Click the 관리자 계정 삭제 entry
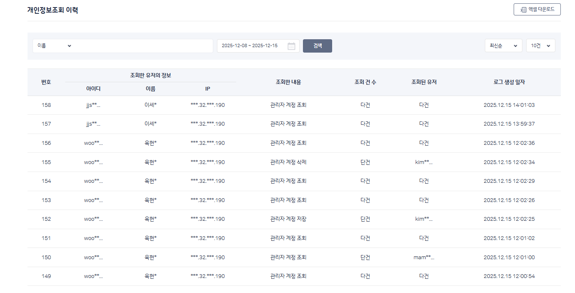 (288, 162)
